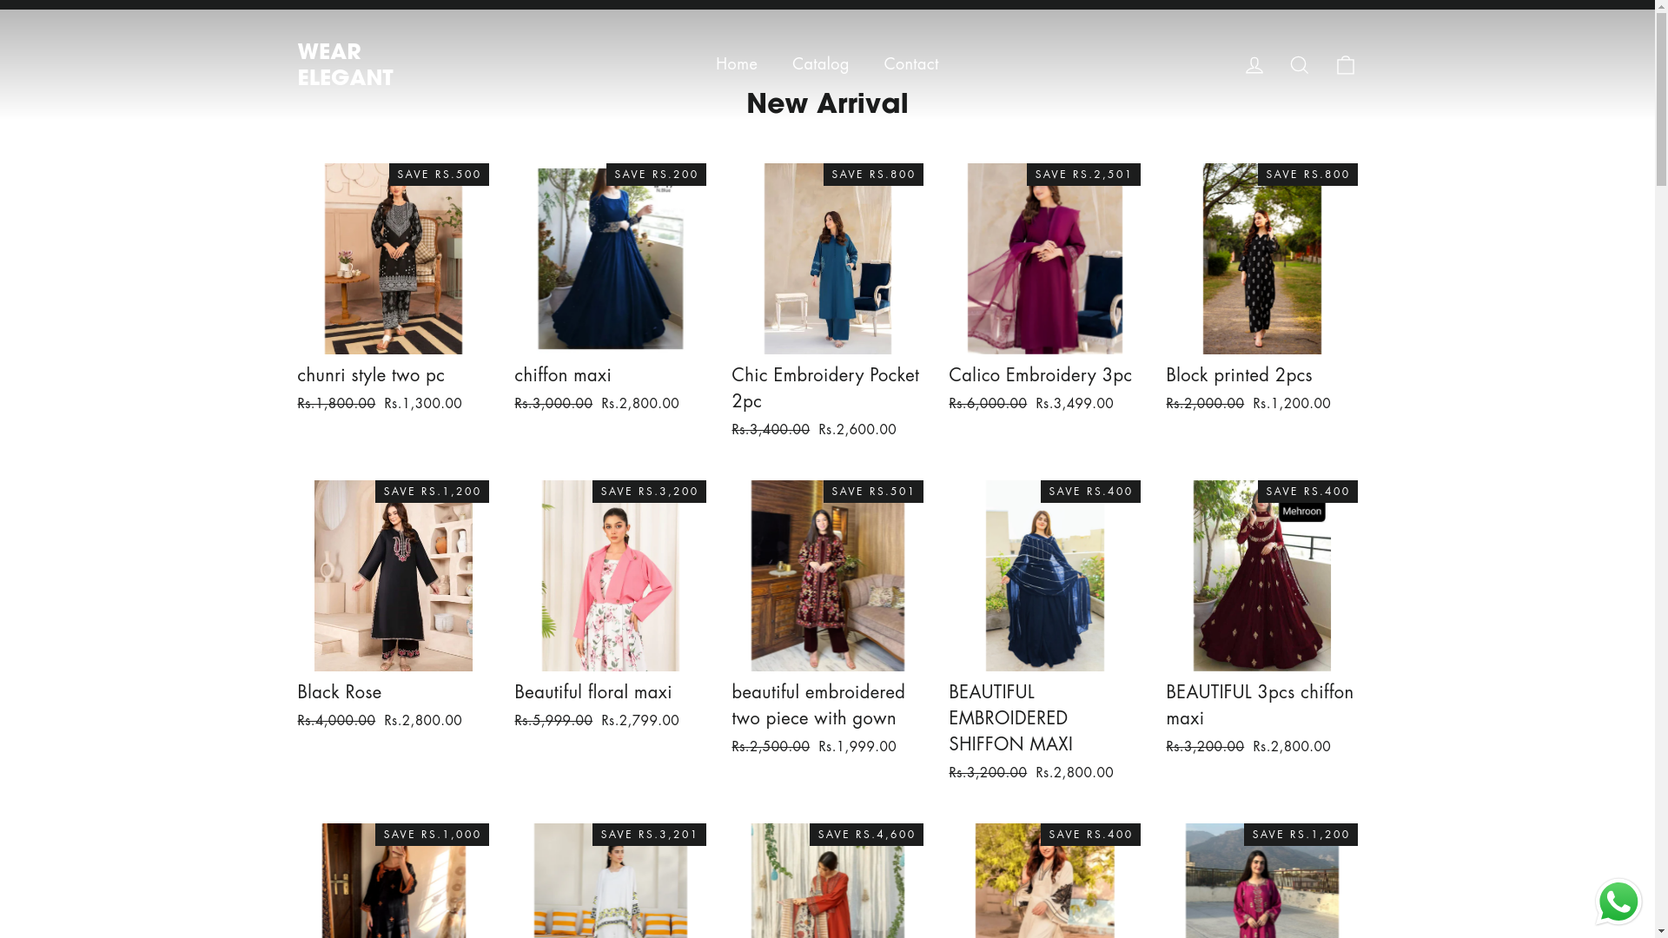Open product with SAVE RS.1,000 badge

point(393,881)
